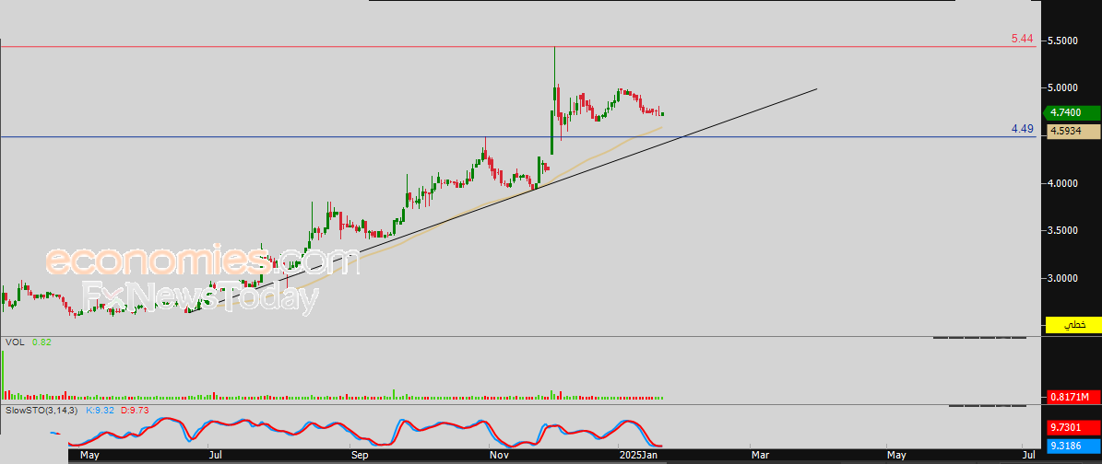Select the green 4.7400 current price tag
The width and height of the screenshot is (1102, 464).
[x=1072, y=112]
